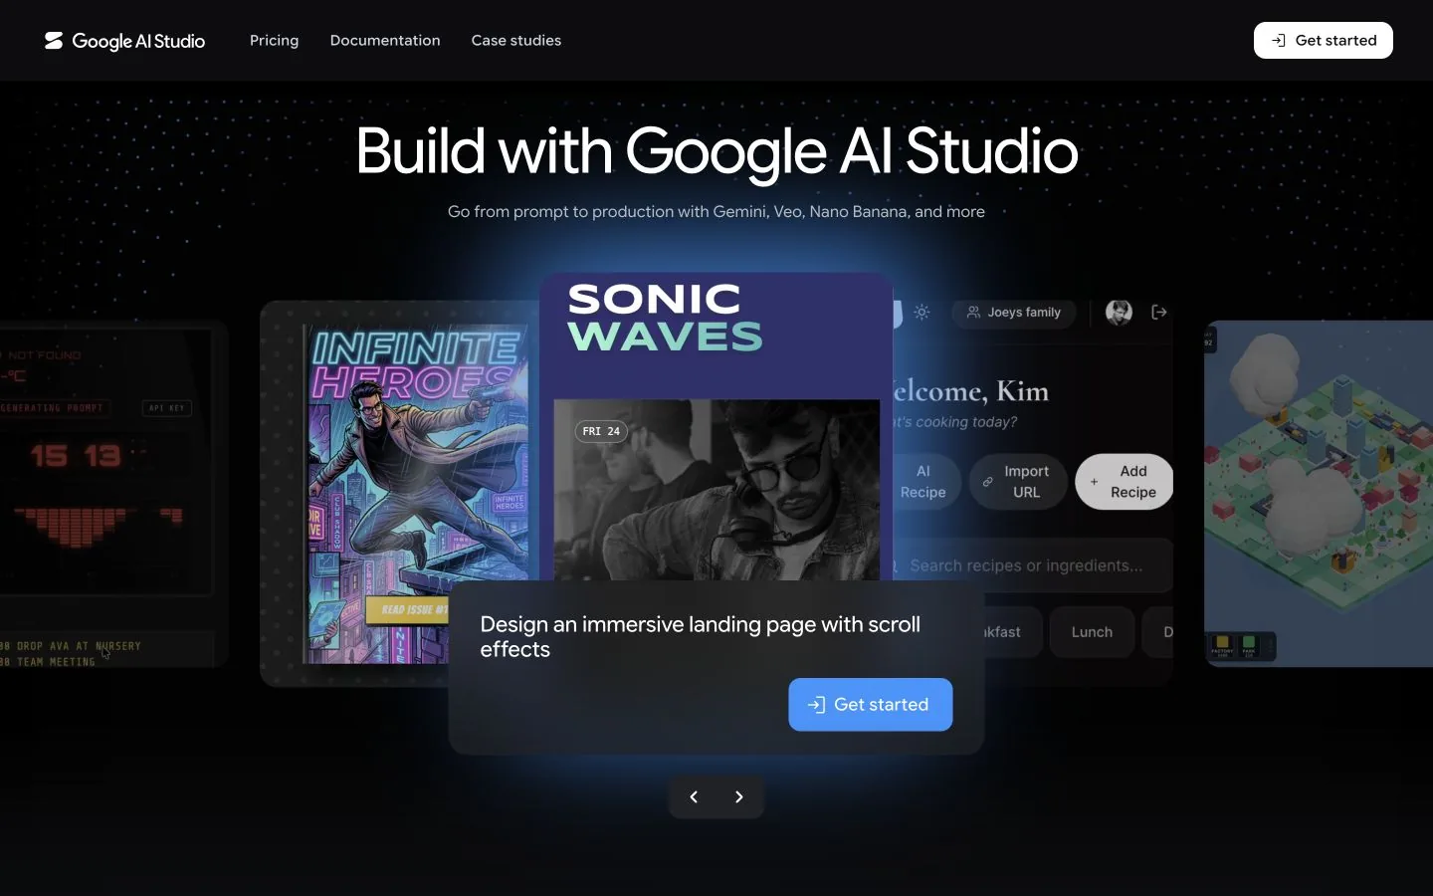The width and height of the screenshot is (1433, 896).
Task: Select the isometric city preview card
Action: pyautogui.click(x=1319, y=493)
